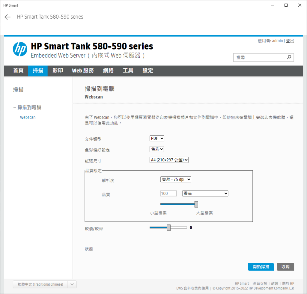Open the 關於 HP footer link

(288, 283)
